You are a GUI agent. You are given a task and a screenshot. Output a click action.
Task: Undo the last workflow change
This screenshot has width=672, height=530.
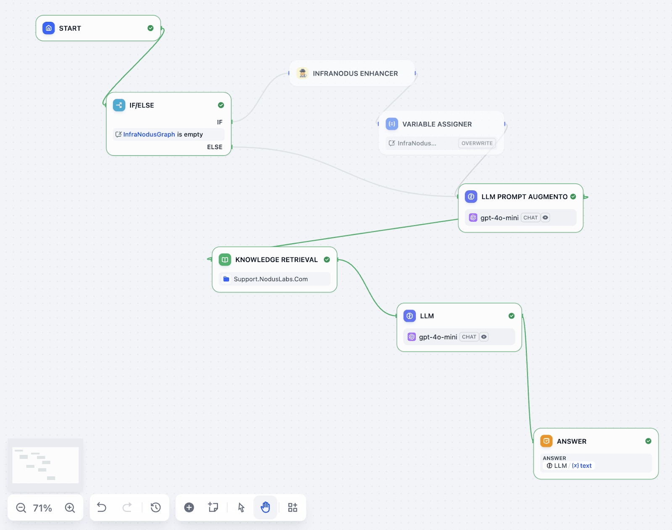click(x=102, y=507)
